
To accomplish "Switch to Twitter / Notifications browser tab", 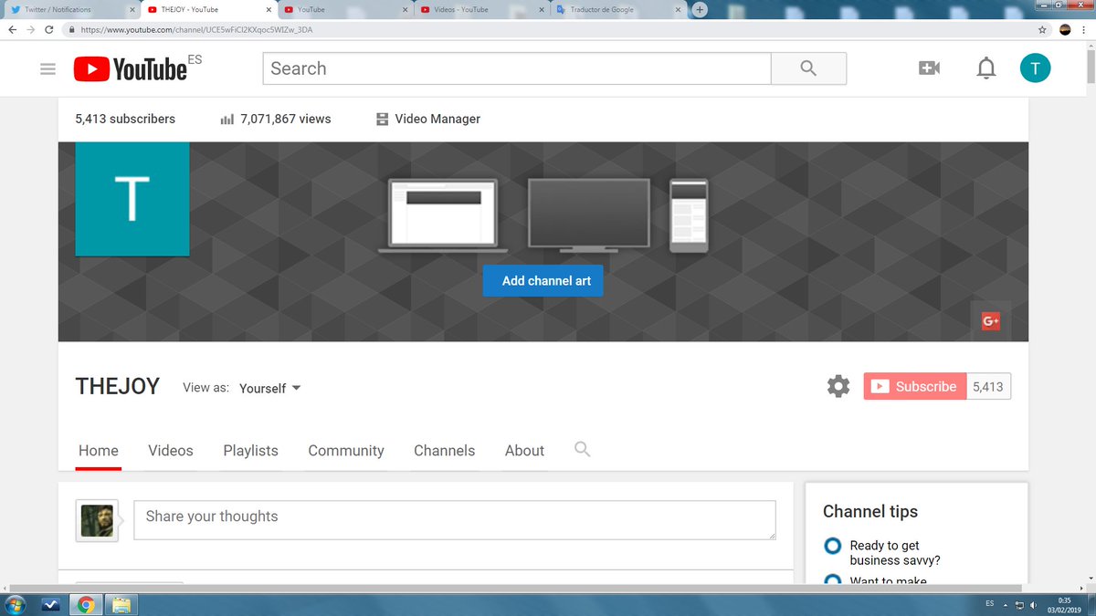I will (71, 9).
